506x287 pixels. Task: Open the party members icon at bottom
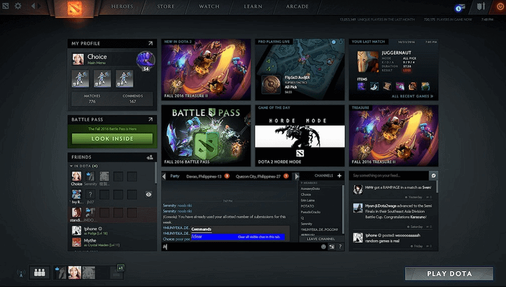(40, 273)
